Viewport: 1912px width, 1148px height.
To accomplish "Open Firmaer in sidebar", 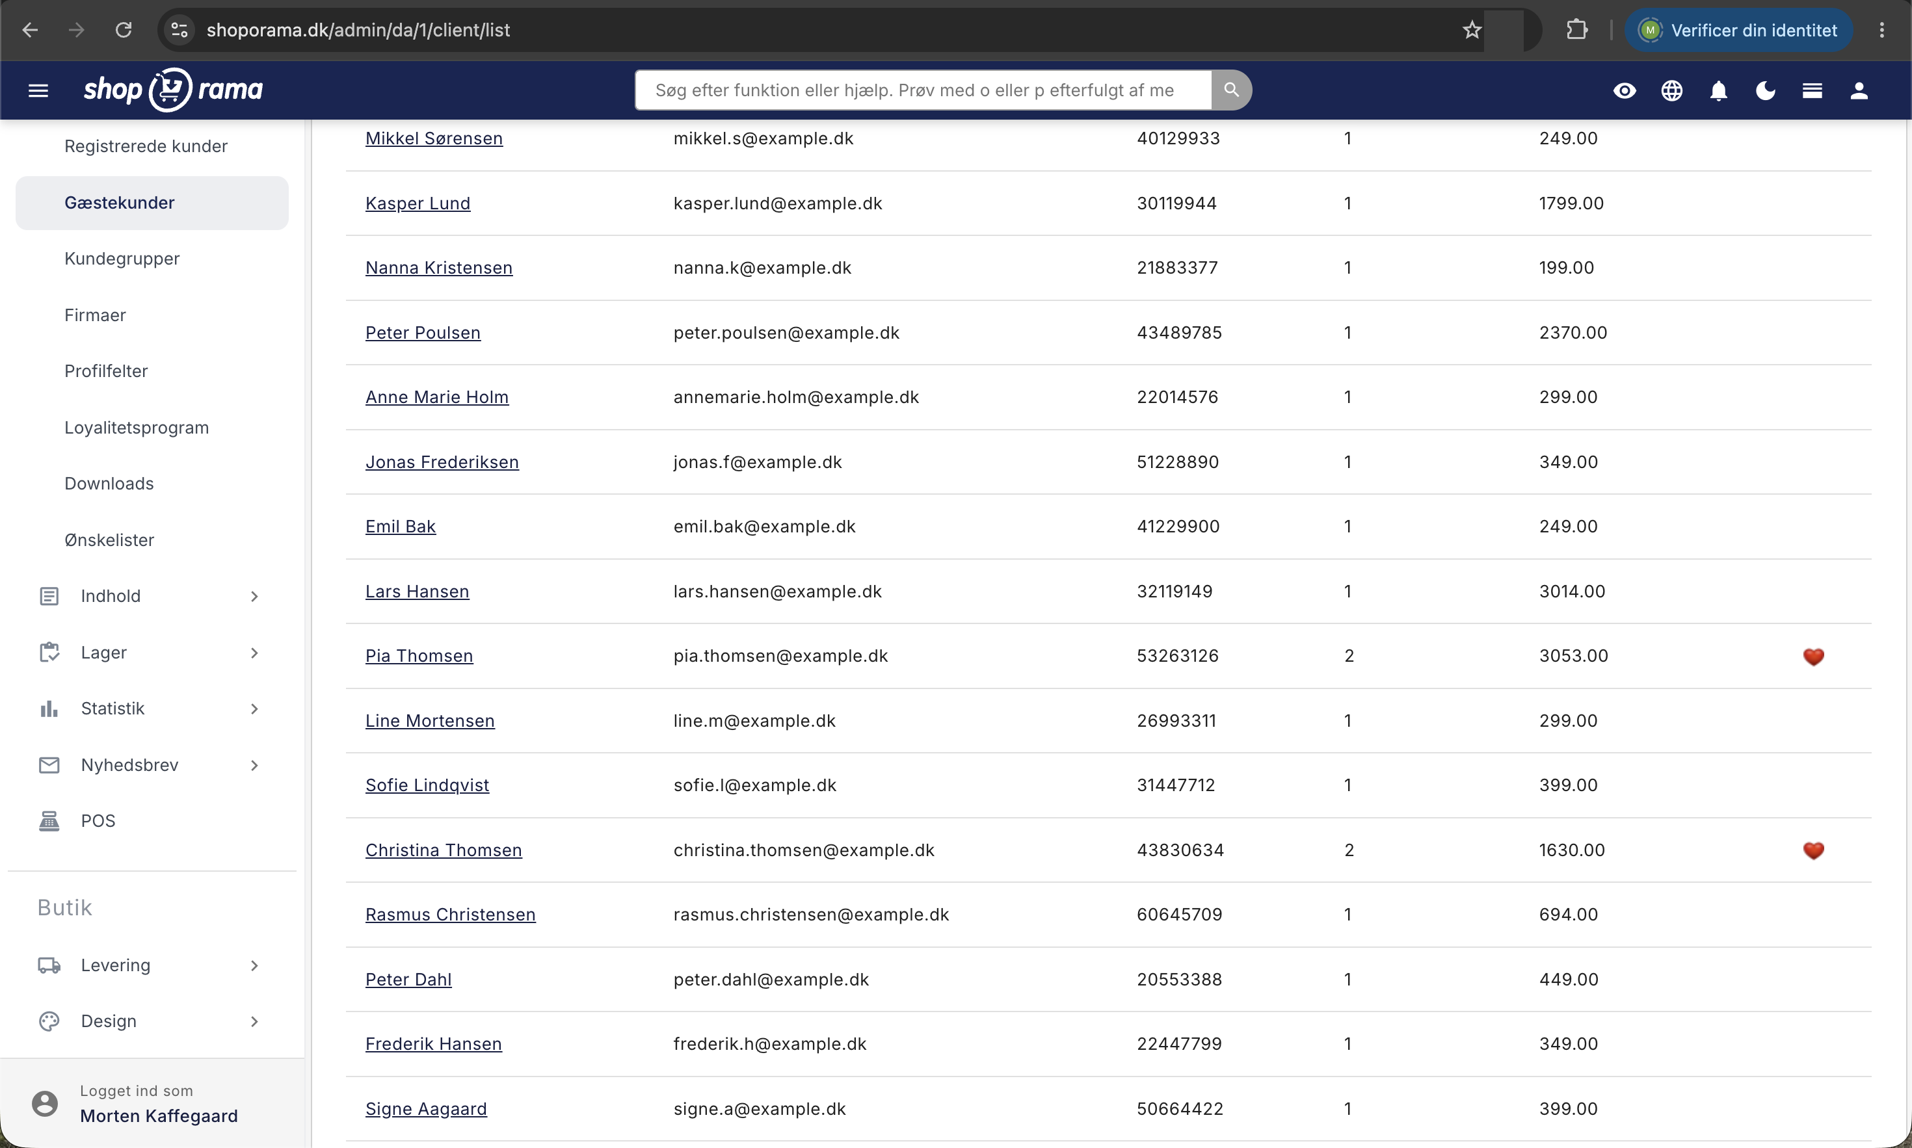I will tap(94, 315).
